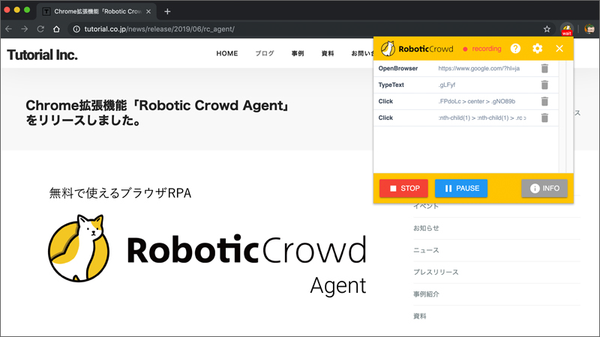Open the 事例 menu item

pos(298,53)
